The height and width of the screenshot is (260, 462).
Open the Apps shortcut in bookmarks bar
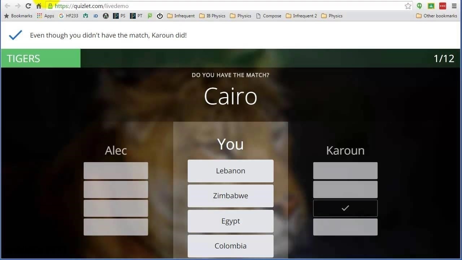45,16
